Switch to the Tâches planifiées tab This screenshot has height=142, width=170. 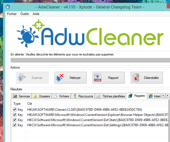pos(111,96)
